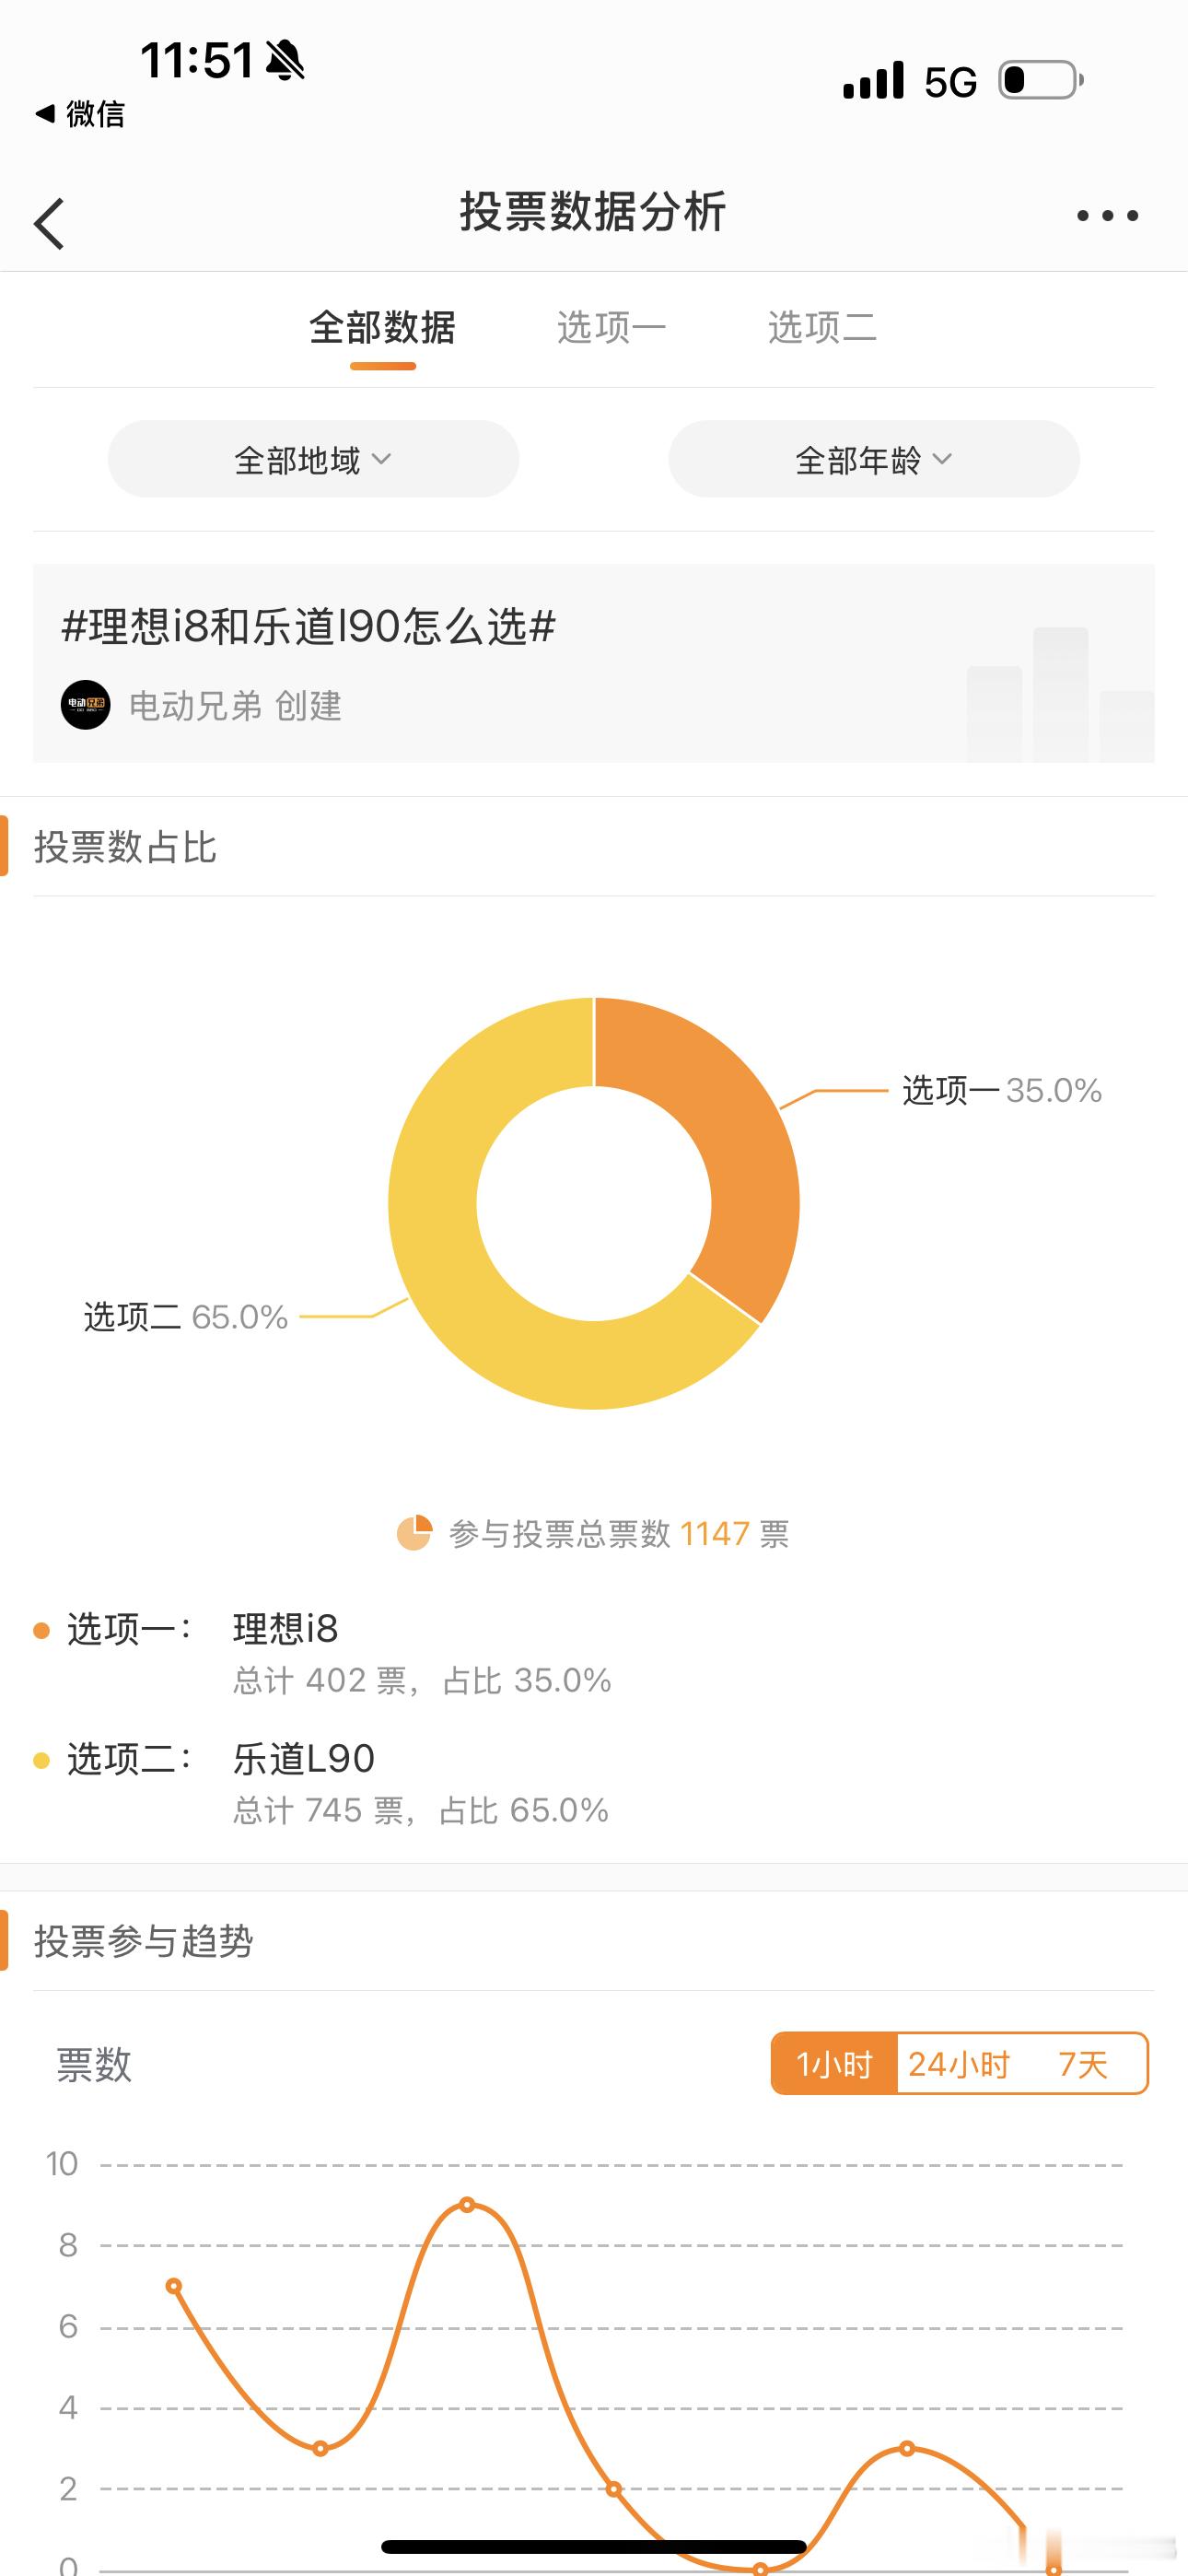1188x2576 pixels.
Task: Tap the orange dot beside 选项一
Action: point(41,1631)
